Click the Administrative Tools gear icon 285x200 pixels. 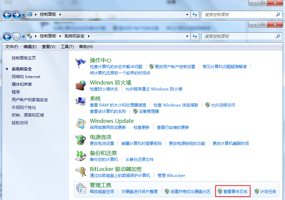pos(81,188)
